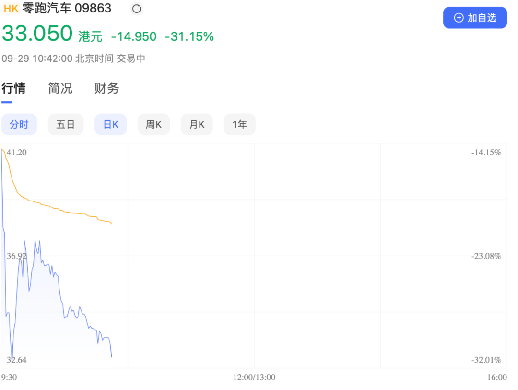Open the 简况 tab
The height and width of the screenshot is (390, 518).
pyautogui.click(x=60, y=88)
